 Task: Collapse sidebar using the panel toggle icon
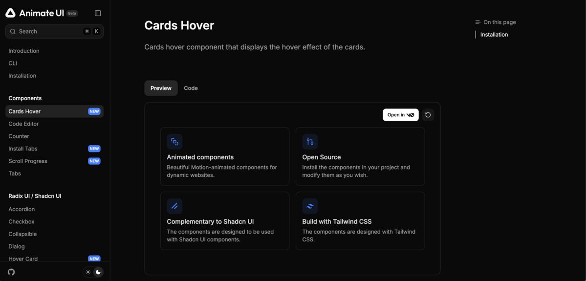tap(98, 13)
